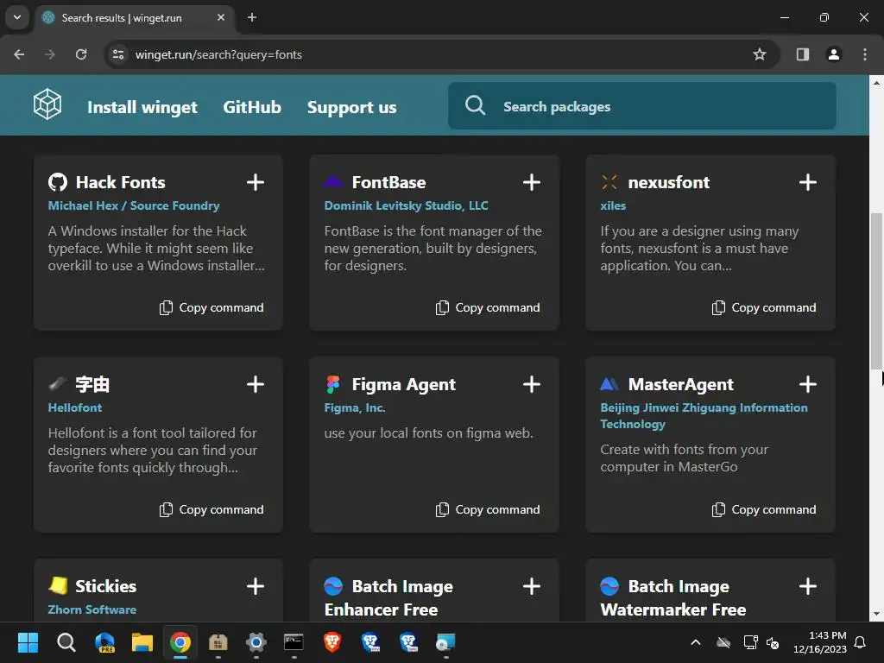The image size is (884, 663).
Task: Open File Explorer from taskbar
Action: click(x=142, y=642)
